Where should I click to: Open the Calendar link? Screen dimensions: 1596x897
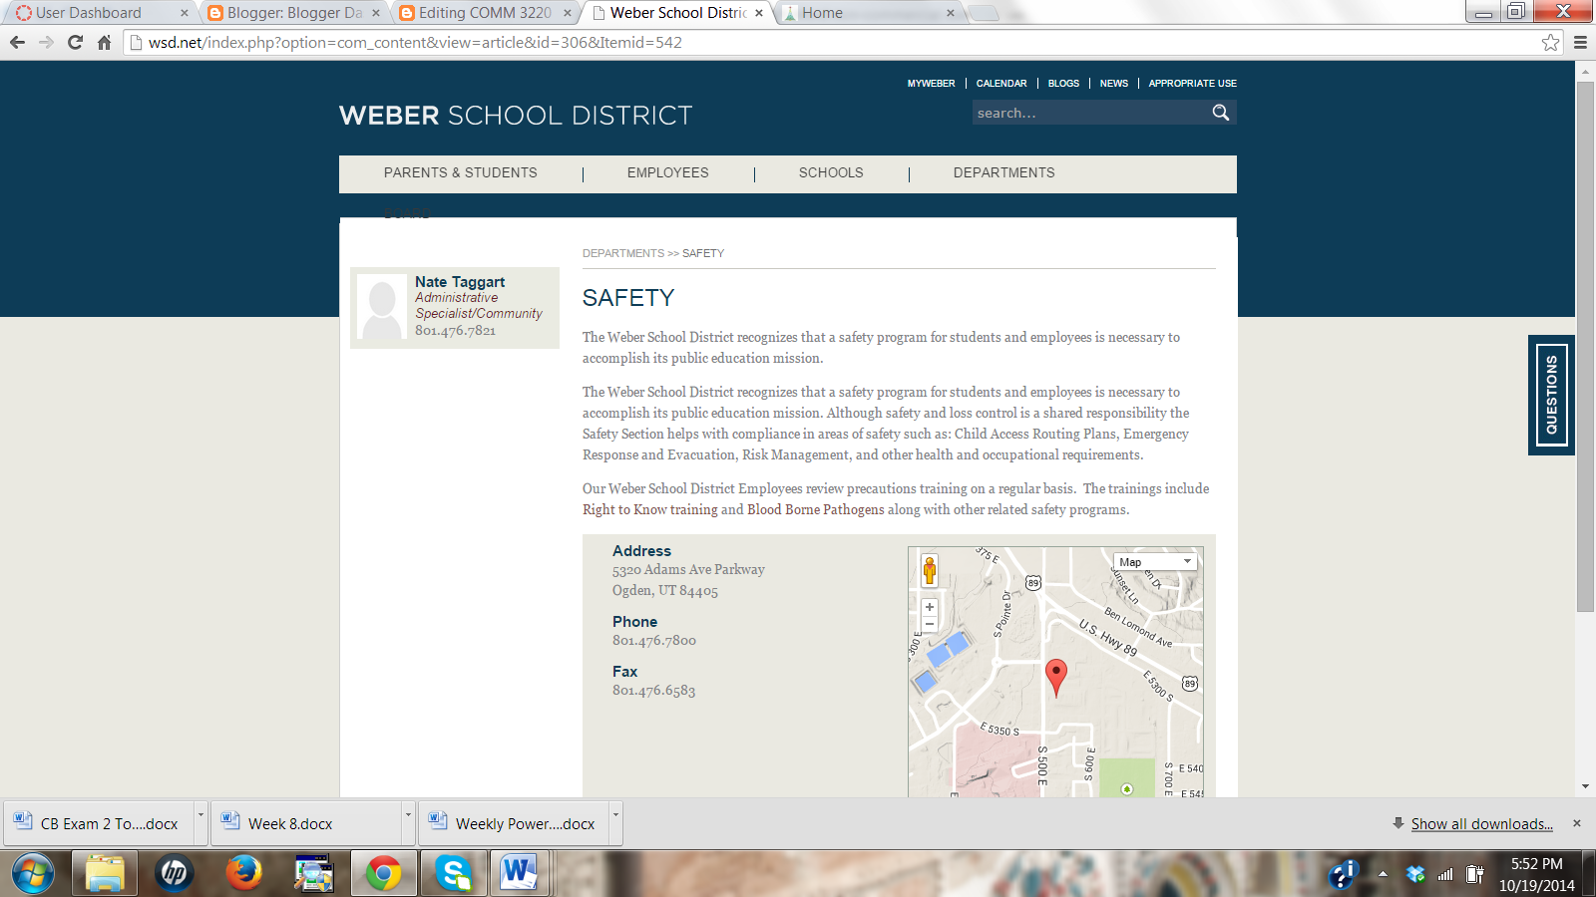pos(1001,84)
